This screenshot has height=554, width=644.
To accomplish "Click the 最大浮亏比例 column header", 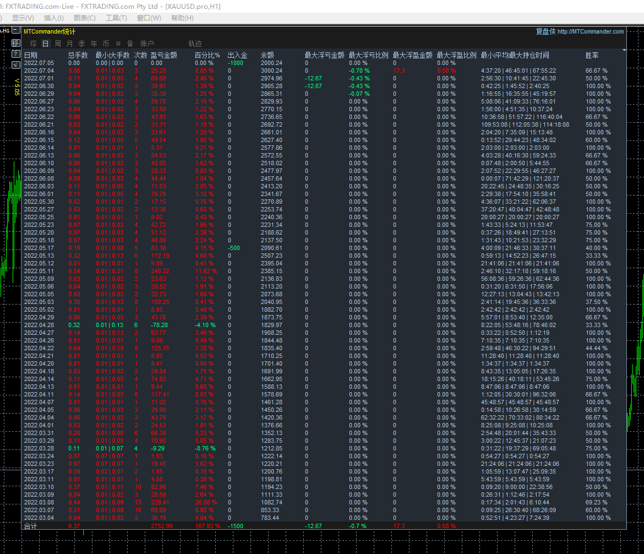I will point(368,55).
